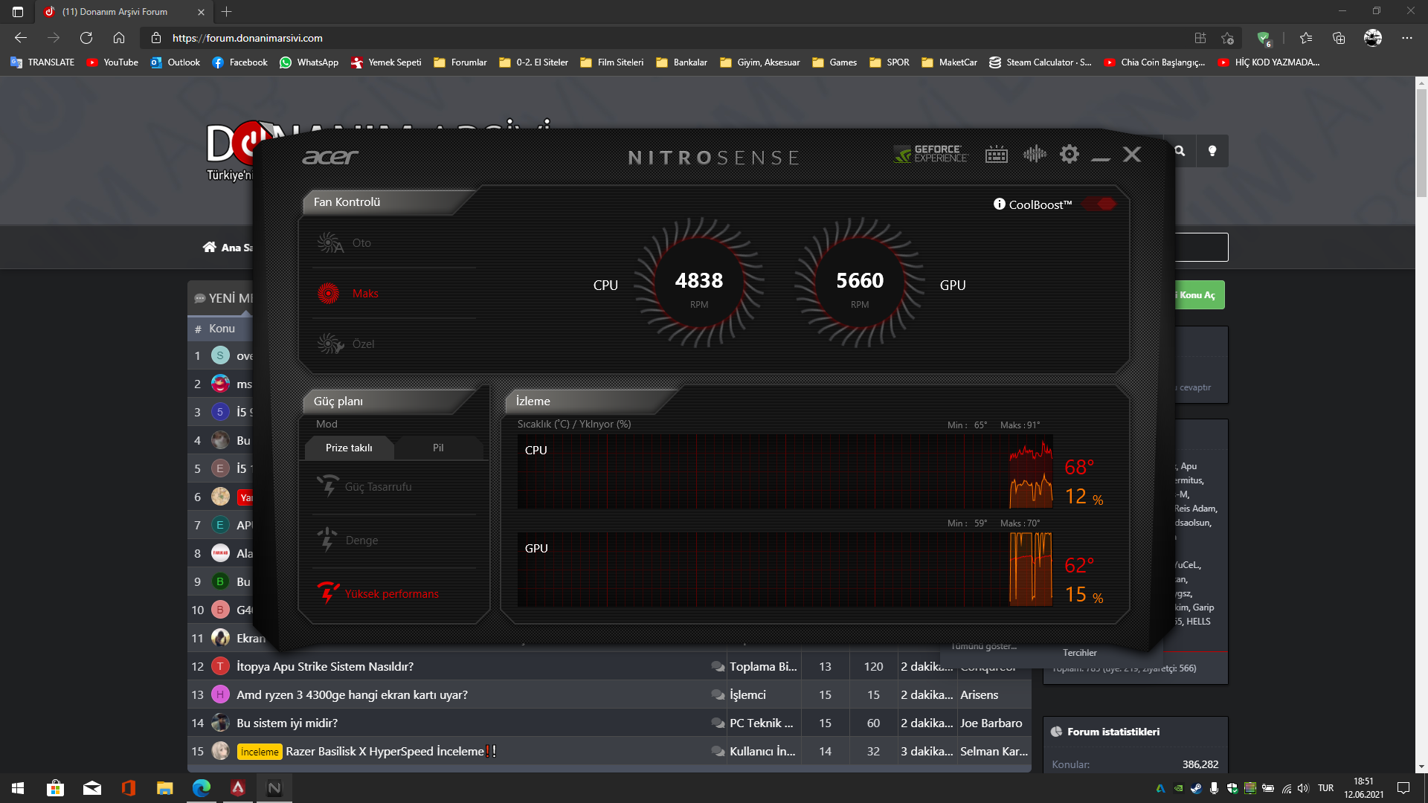Open the Facebook bookmark

239,62
